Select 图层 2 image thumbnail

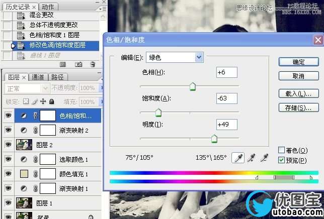24,145
